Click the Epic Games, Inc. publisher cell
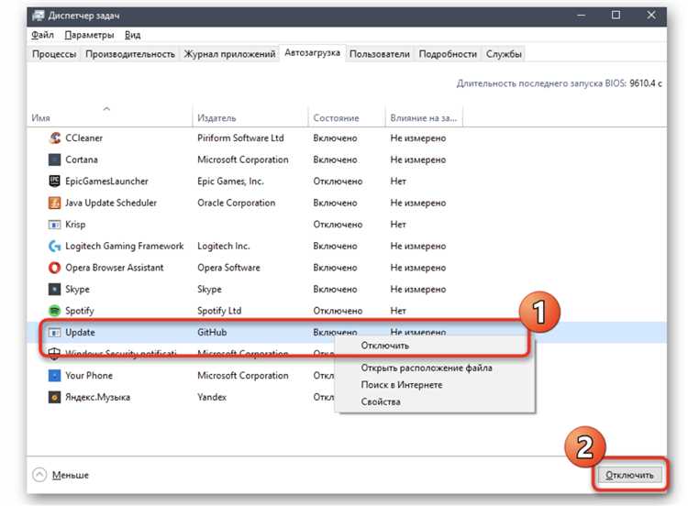The height and width of the screenshot is (506, 688). pos(230,181)
